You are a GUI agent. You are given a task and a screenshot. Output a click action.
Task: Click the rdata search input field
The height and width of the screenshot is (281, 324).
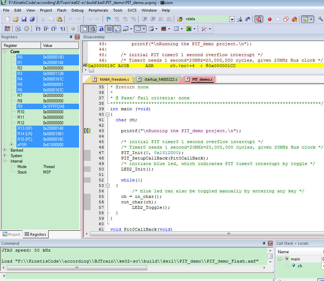pos(207,19)
